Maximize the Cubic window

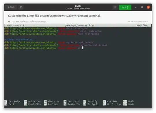pos(142,7)
